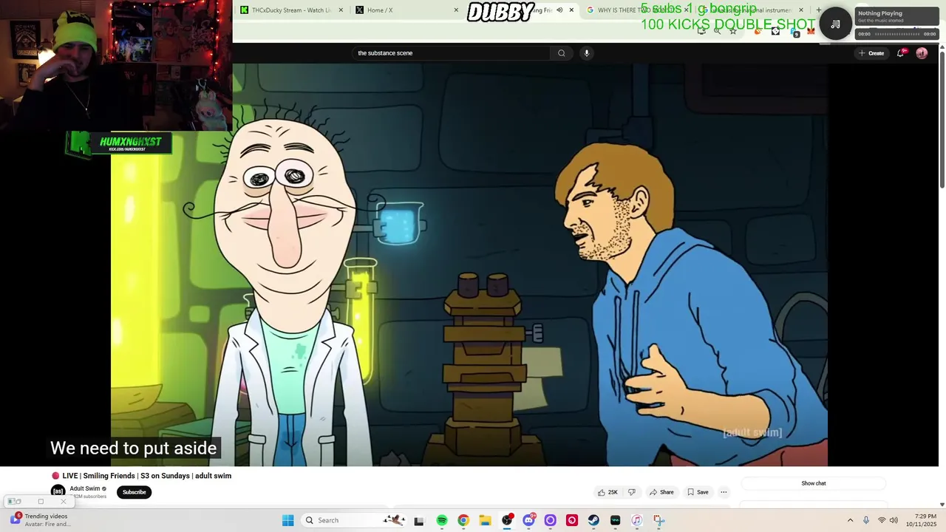Open the Task View taskbar icon
Viewport: 946px width, 532px height.
point(418,520)
